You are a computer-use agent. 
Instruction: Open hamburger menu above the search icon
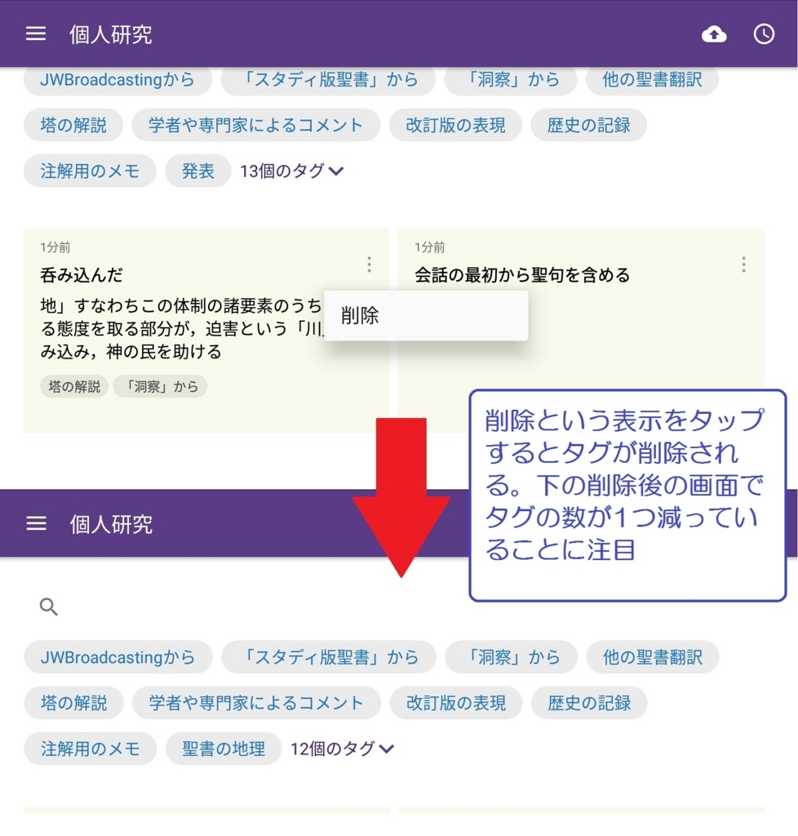coord(36,523)
